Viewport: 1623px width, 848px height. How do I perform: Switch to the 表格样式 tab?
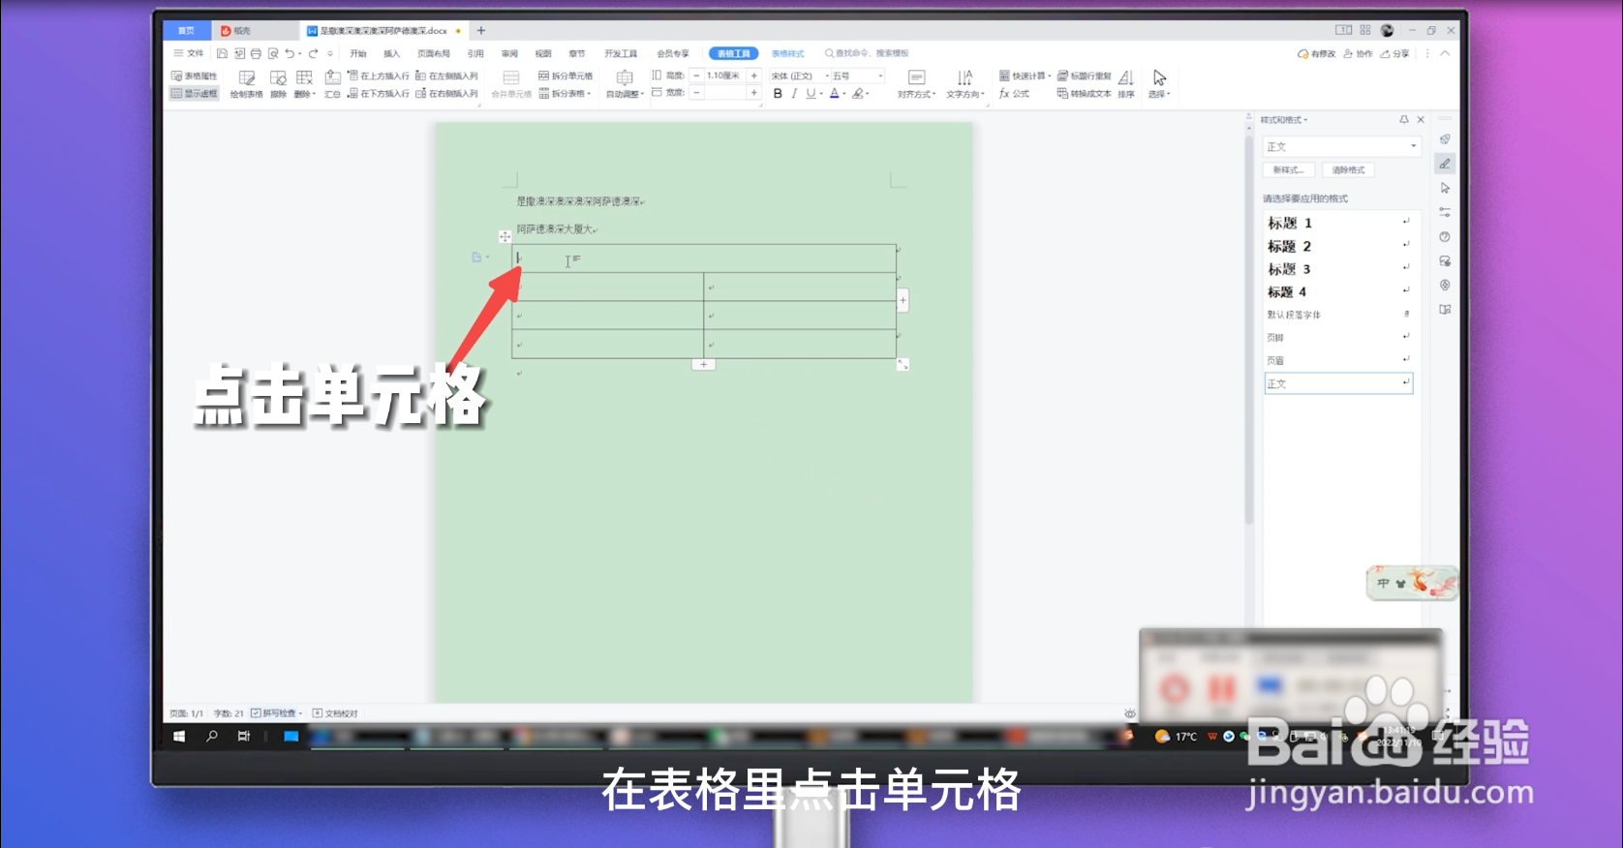[x=788, y=53]
